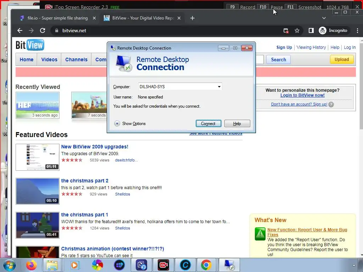Click the lock icon in address bar
Image resolution: width=363 pixels, height=272 pixels.
tap(56, 30)
